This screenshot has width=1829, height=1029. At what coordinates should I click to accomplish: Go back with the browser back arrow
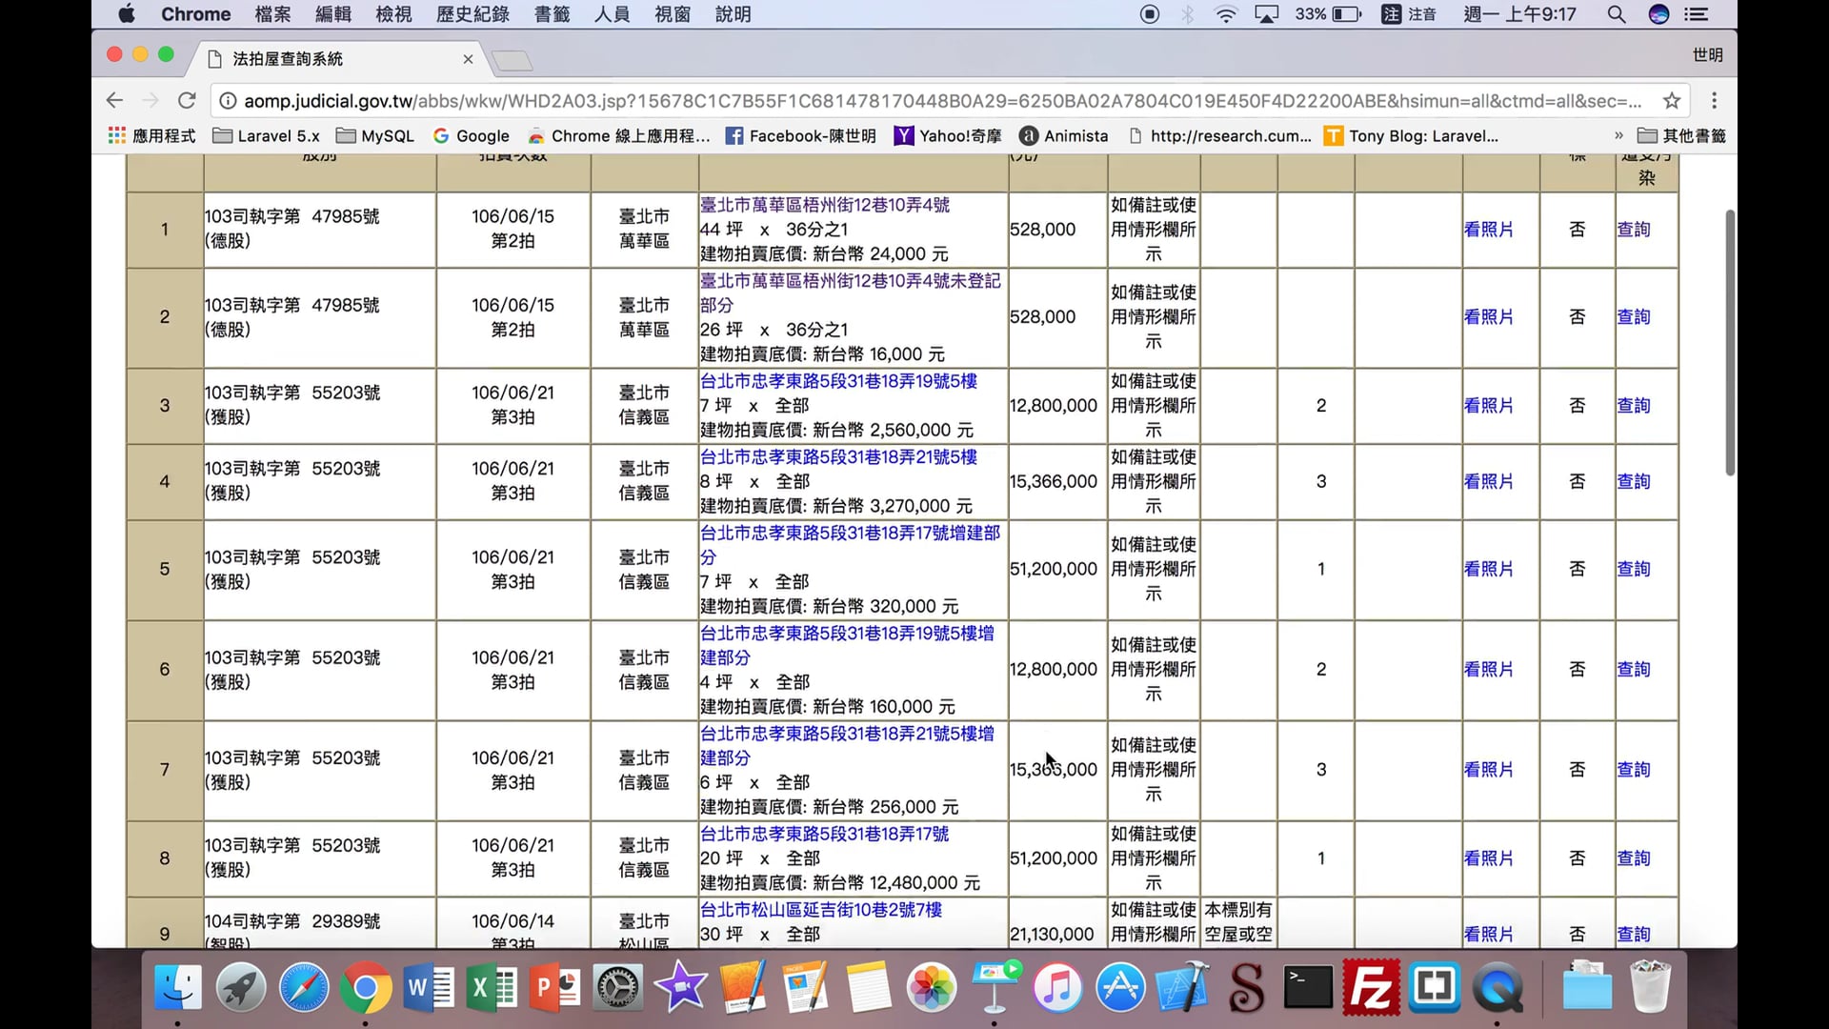[x=114, y=101]
